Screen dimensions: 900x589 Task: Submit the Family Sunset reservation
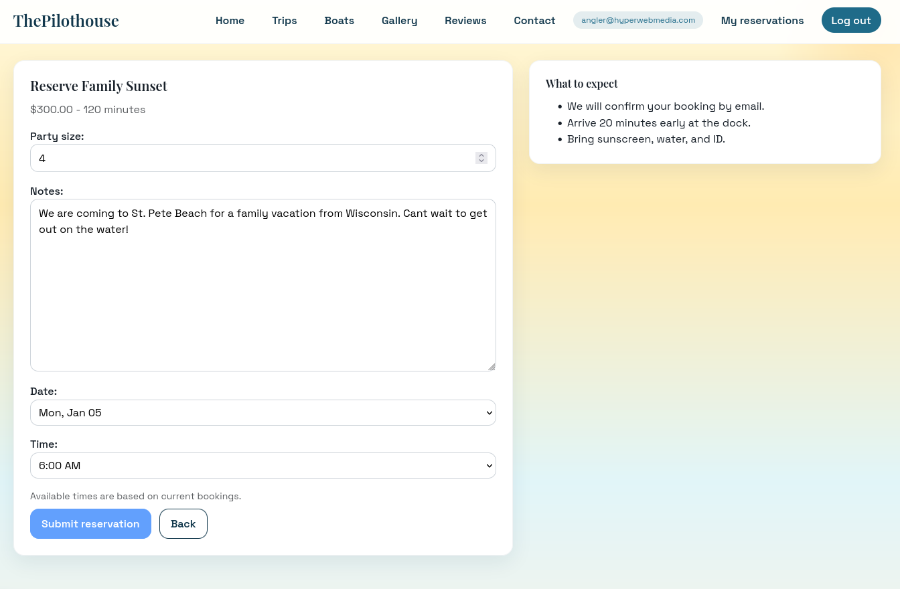pyautogui.click(x=90, y=523)
